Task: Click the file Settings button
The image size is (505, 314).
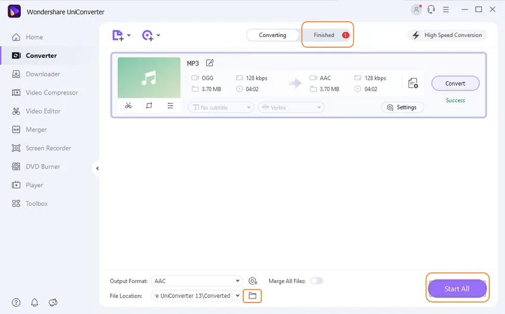Action: pyautogui.click(x=402, y=108)
